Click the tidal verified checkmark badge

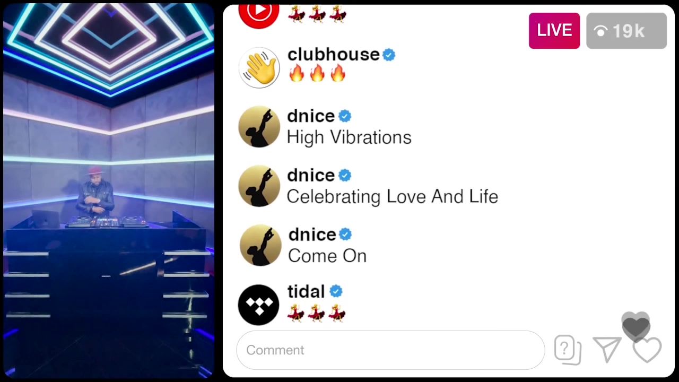click(336, 291)
